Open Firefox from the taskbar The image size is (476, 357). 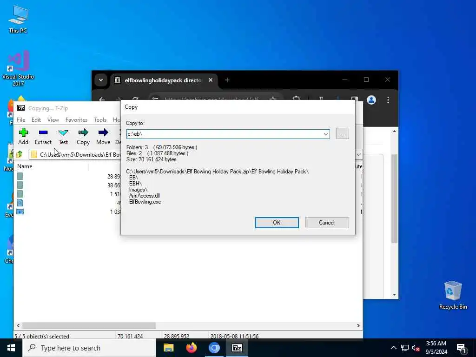pos(191,348)
